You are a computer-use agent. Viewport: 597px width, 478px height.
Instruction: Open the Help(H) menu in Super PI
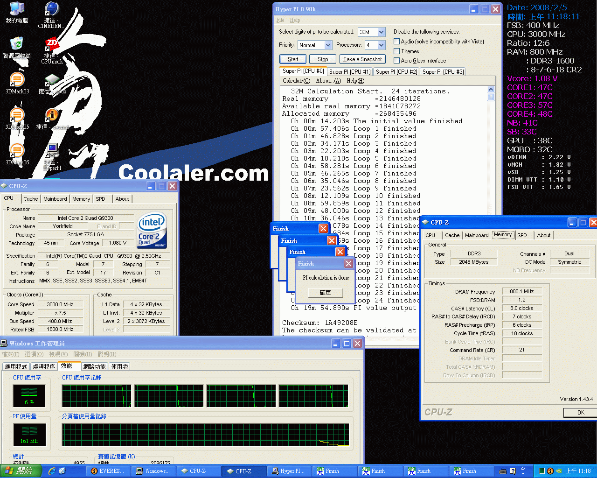pos(355,81)
